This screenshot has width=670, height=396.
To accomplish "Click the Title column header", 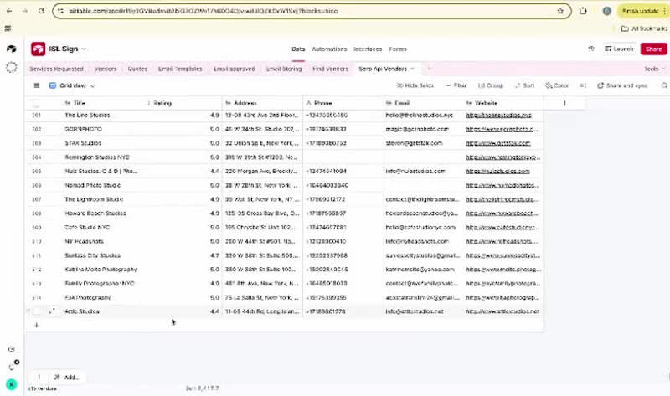I will 102,103.
